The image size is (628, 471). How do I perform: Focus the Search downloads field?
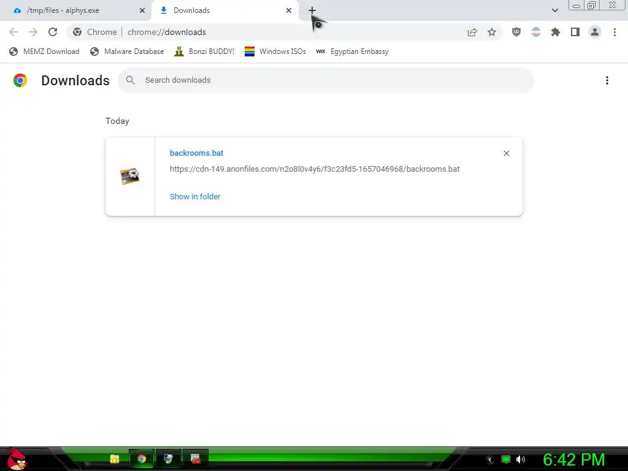[326, 80]
